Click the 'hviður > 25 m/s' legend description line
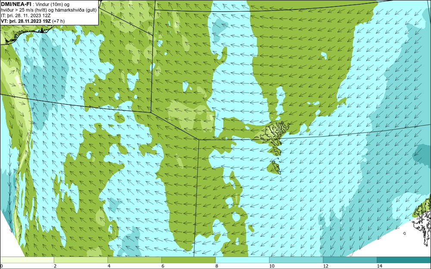This screenshot has width=431, height=269. pyautogui.click(x=48, y=10)
